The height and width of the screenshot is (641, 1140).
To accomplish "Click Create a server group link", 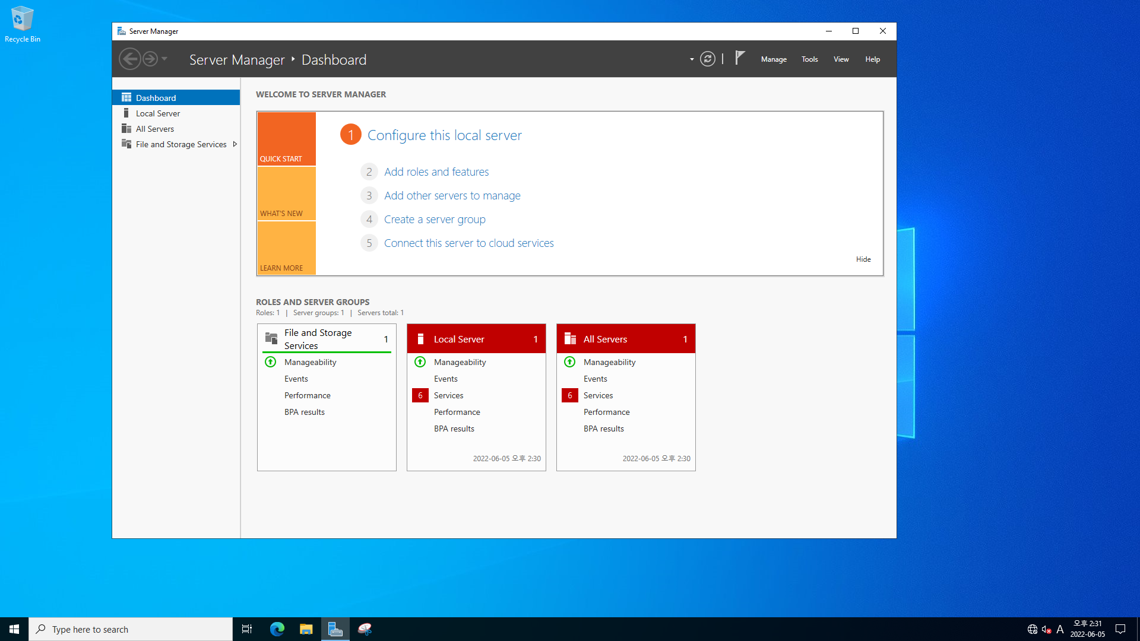I will point(435,220).
